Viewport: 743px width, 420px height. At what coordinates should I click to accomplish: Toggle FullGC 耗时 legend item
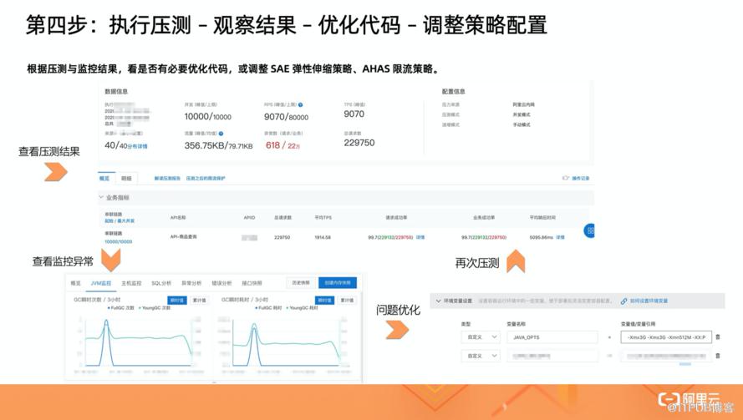(267, 308)
